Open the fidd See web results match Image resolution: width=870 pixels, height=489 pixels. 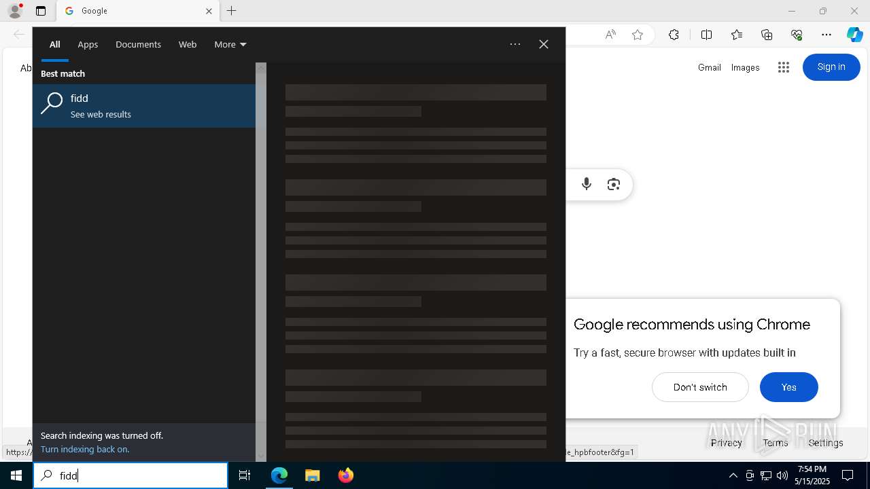[x=144, y=106]
